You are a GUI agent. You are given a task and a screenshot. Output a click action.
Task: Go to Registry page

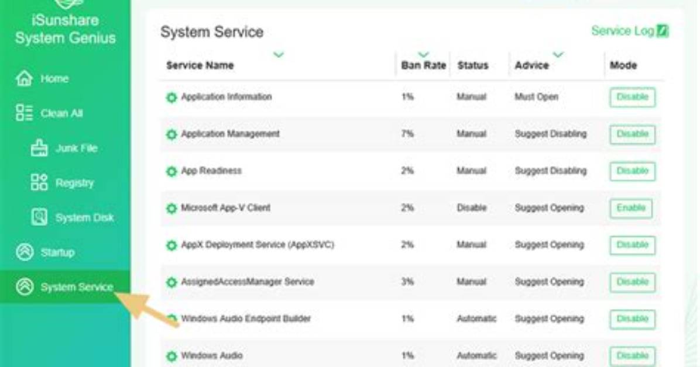74,183
